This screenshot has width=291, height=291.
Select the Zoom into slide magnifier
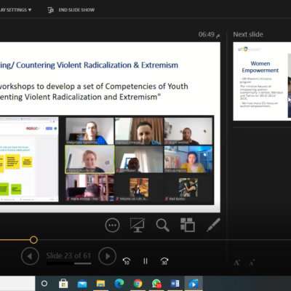point(162,225)
